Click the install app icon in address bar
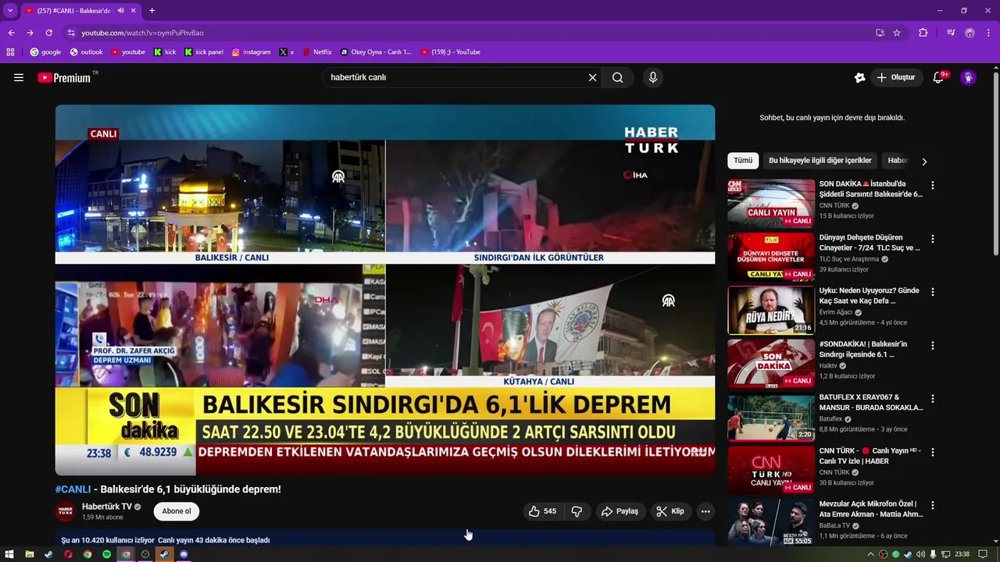The width and height of the screenshot is (1000, 562). [x=880, y=33]
